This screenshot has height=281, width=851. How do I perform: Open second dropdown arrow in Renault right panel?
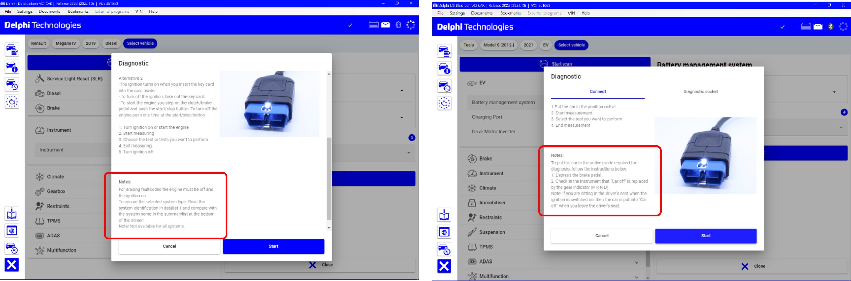click(402, 117)
